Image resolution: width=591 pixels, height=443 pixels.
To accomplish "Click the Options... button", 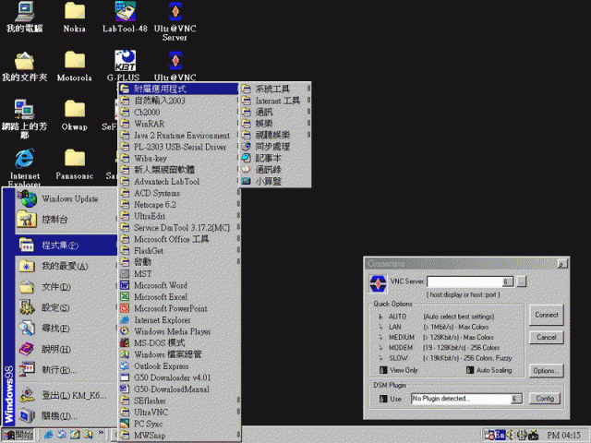I will [546, 371].
